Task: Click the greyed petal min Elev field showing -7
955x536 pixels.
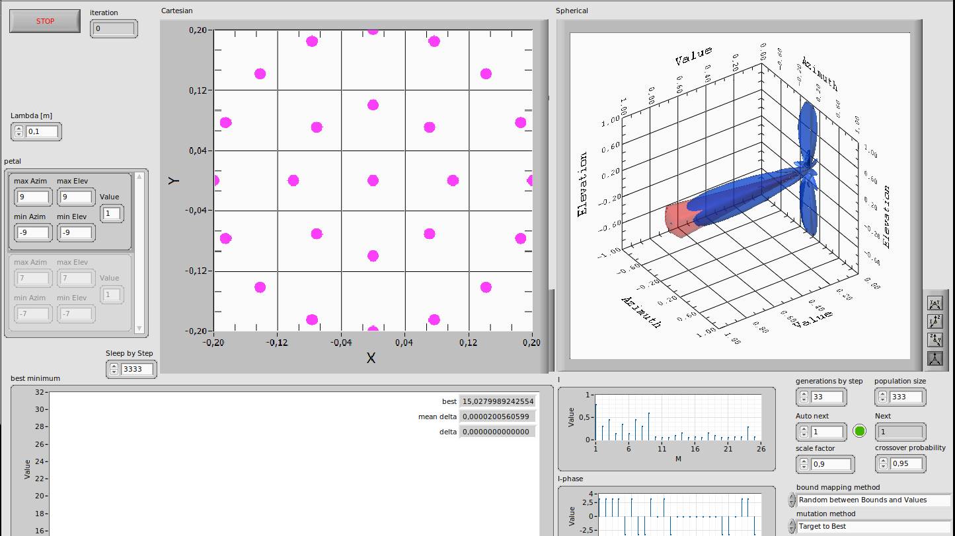Action: (76, 314)
